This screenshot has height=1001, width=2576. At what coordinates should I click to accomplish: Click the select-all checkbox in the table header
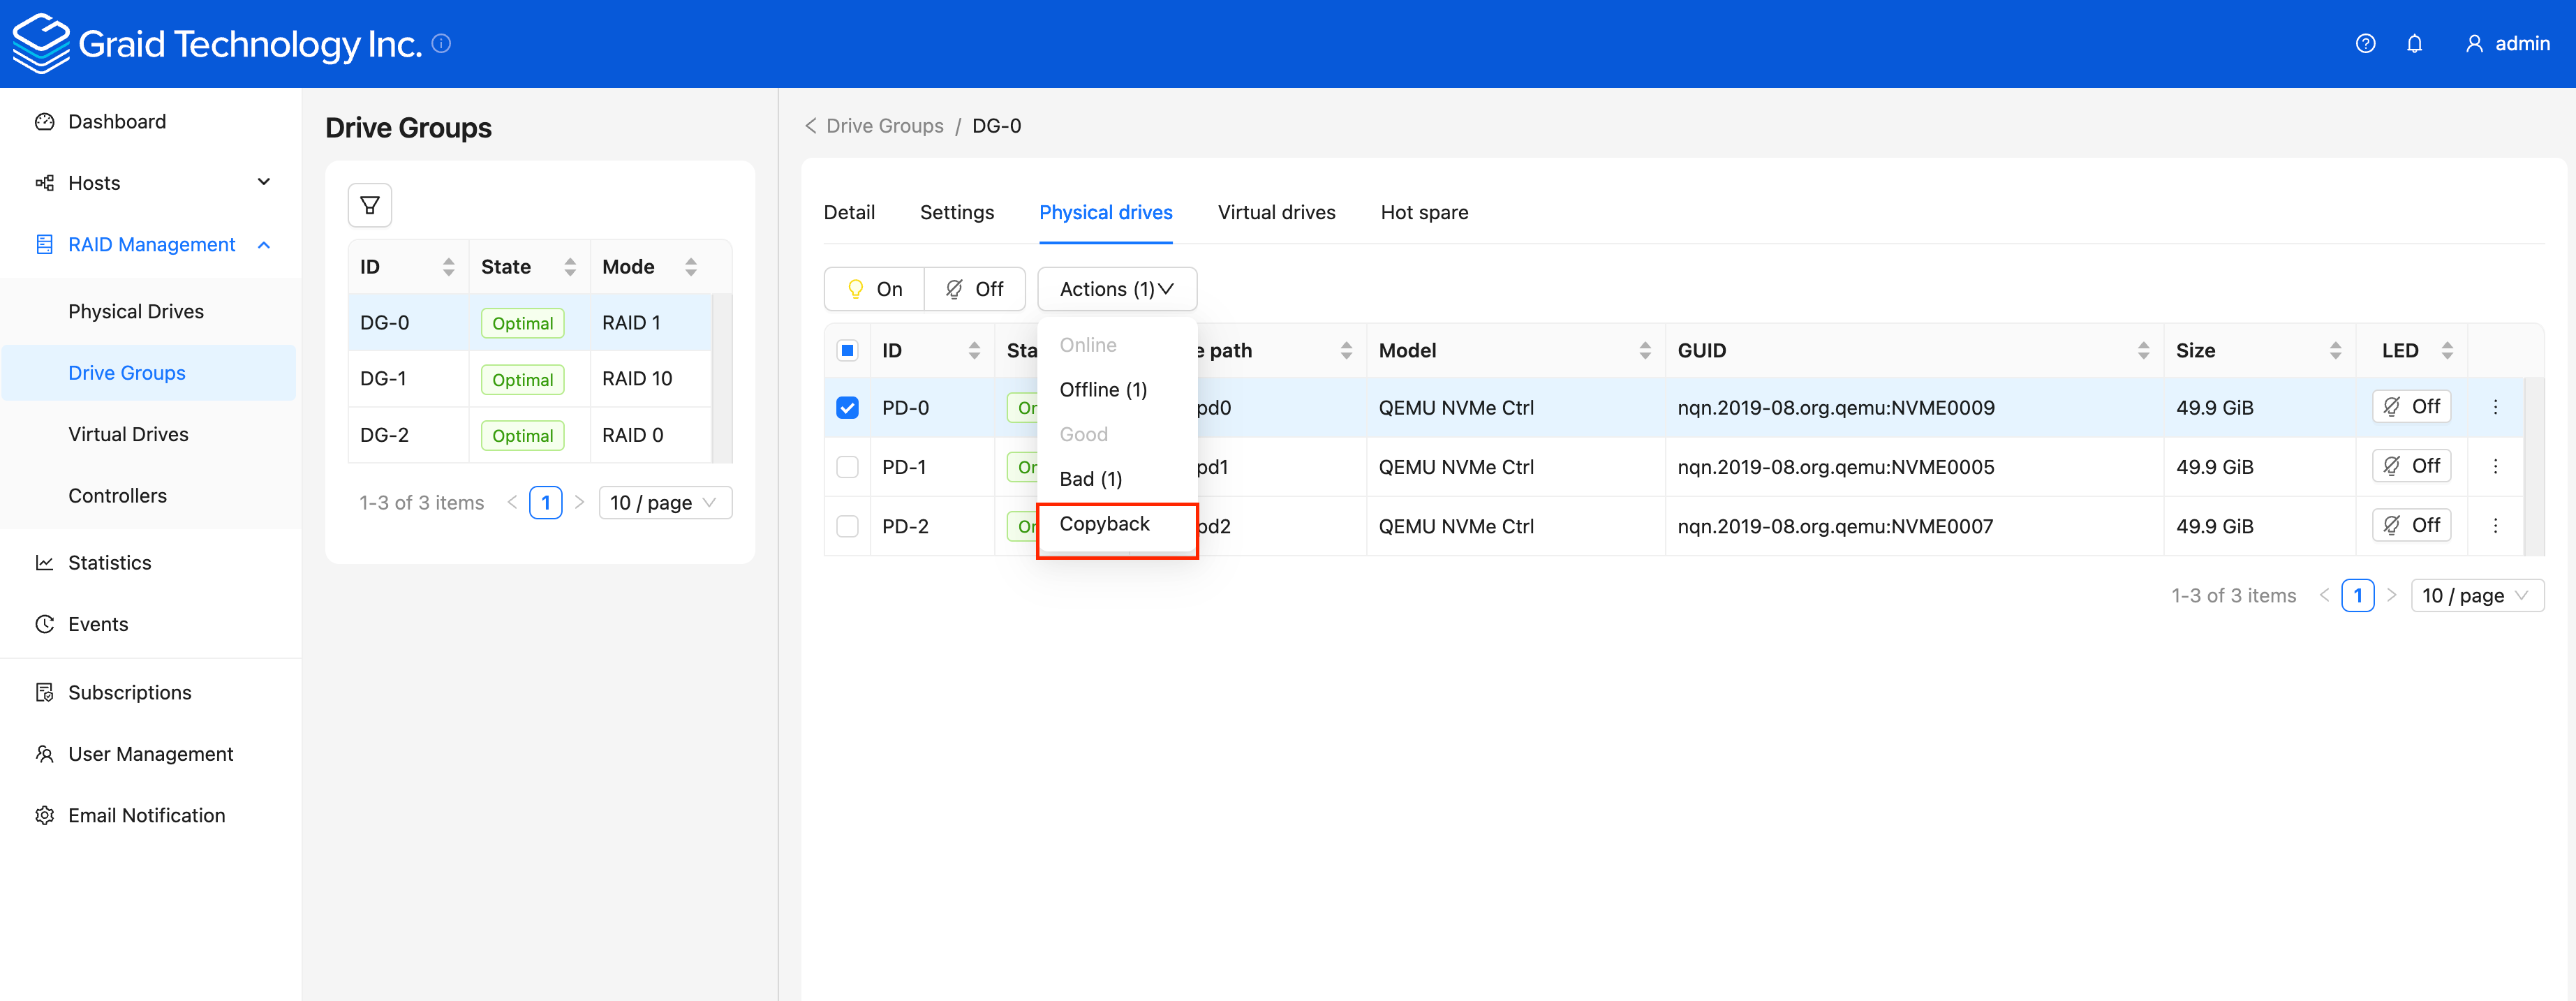point(847,350)
